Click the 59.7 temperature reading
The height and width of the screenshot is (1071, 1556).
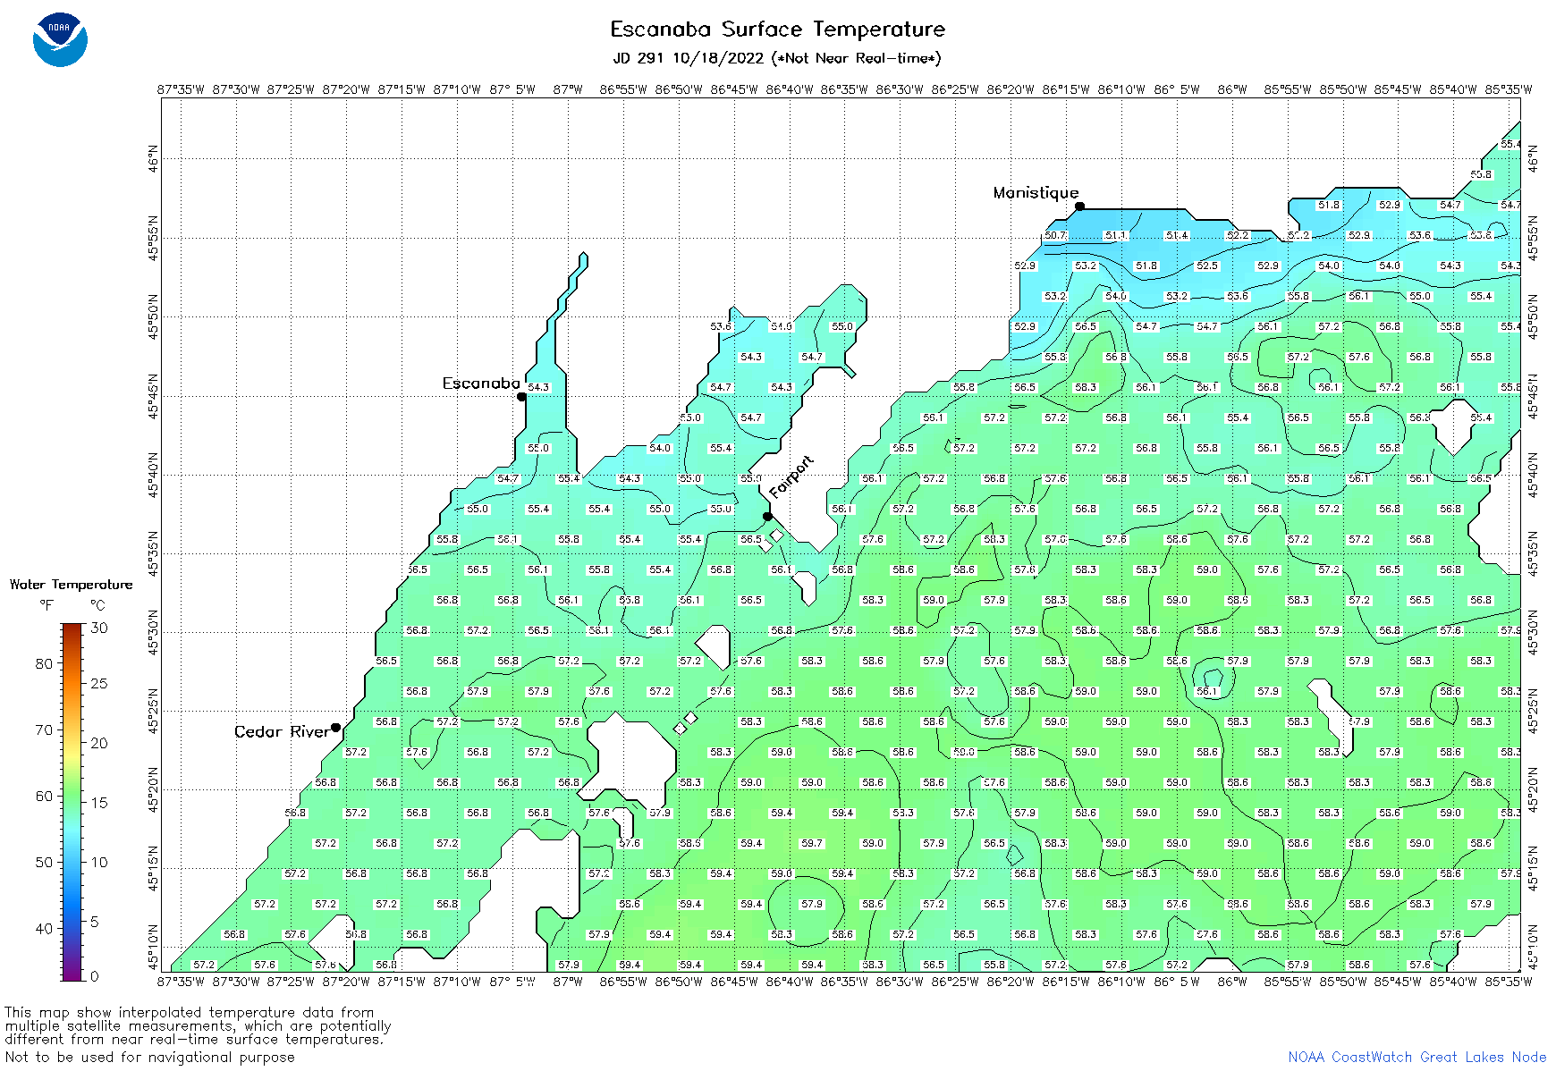click(x=812, y=844)
